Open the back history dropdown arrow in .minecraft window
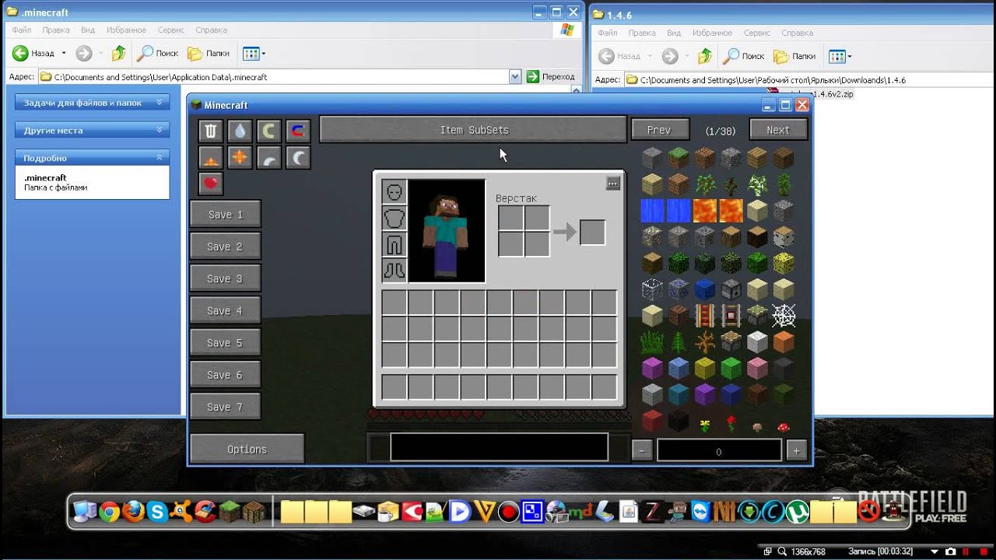Screen dimensions: 996x560 pyautogui.click(x=64, y=54)
